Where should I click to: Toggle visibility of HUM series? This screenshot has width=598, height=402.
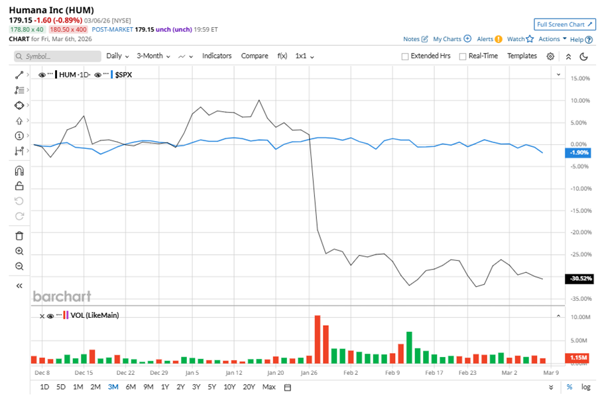coord(42,75)
